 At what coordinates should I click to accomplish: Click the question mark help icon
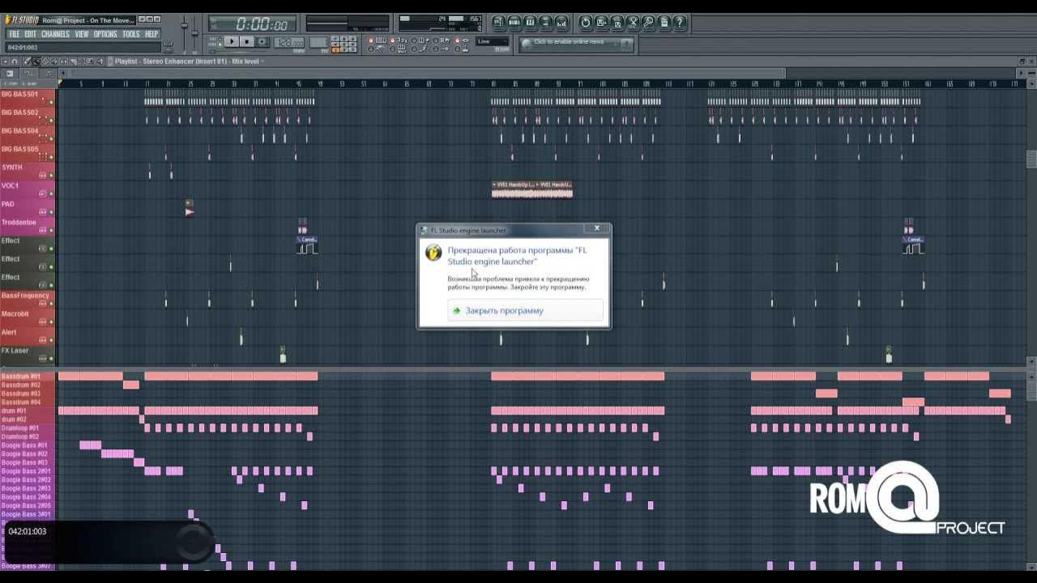point(680,22)
